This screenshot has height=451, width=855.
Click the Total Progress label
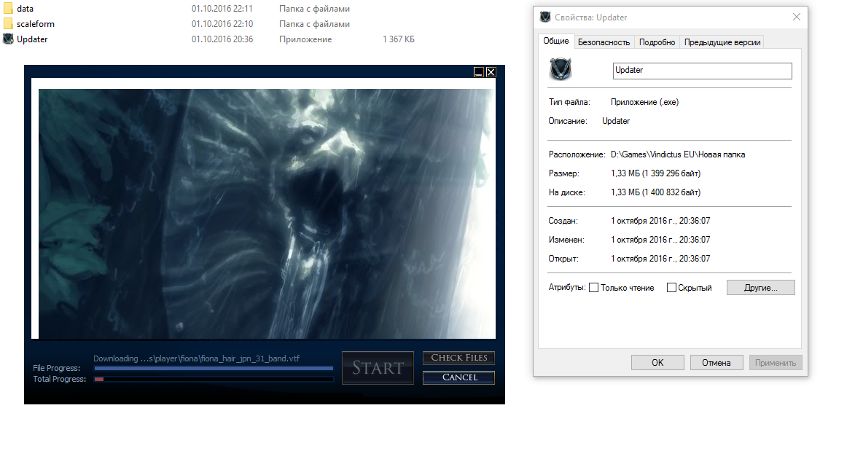[60, 379]
